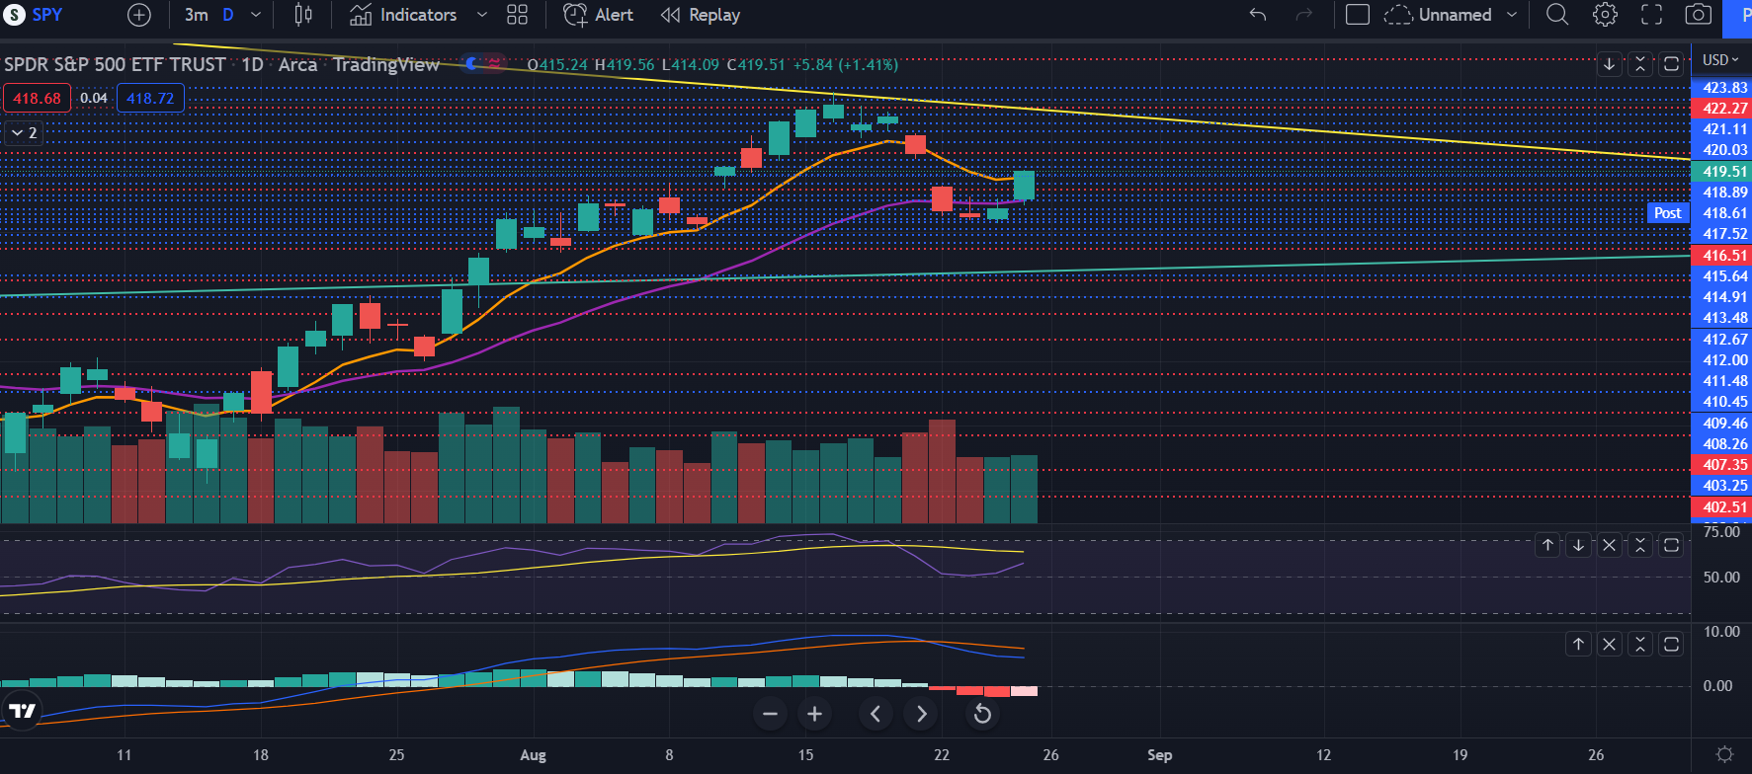Click the red 416.51 price level label
The height and width of the screenshot is (774, 1752).
click(x=1722, y=255)
